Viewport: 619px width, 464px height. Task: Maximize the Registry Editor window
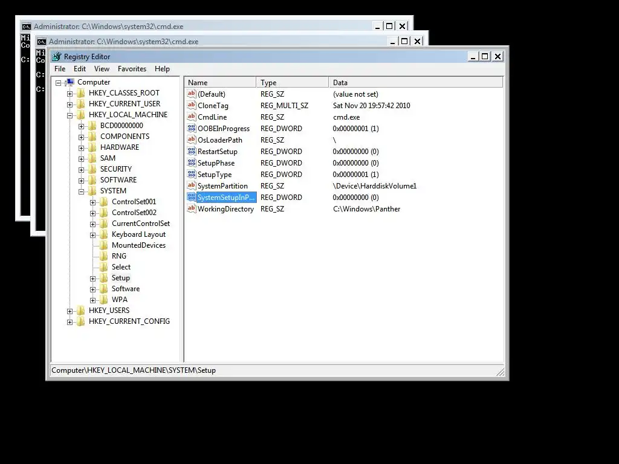pyautogui.click(x=485, y=57)
